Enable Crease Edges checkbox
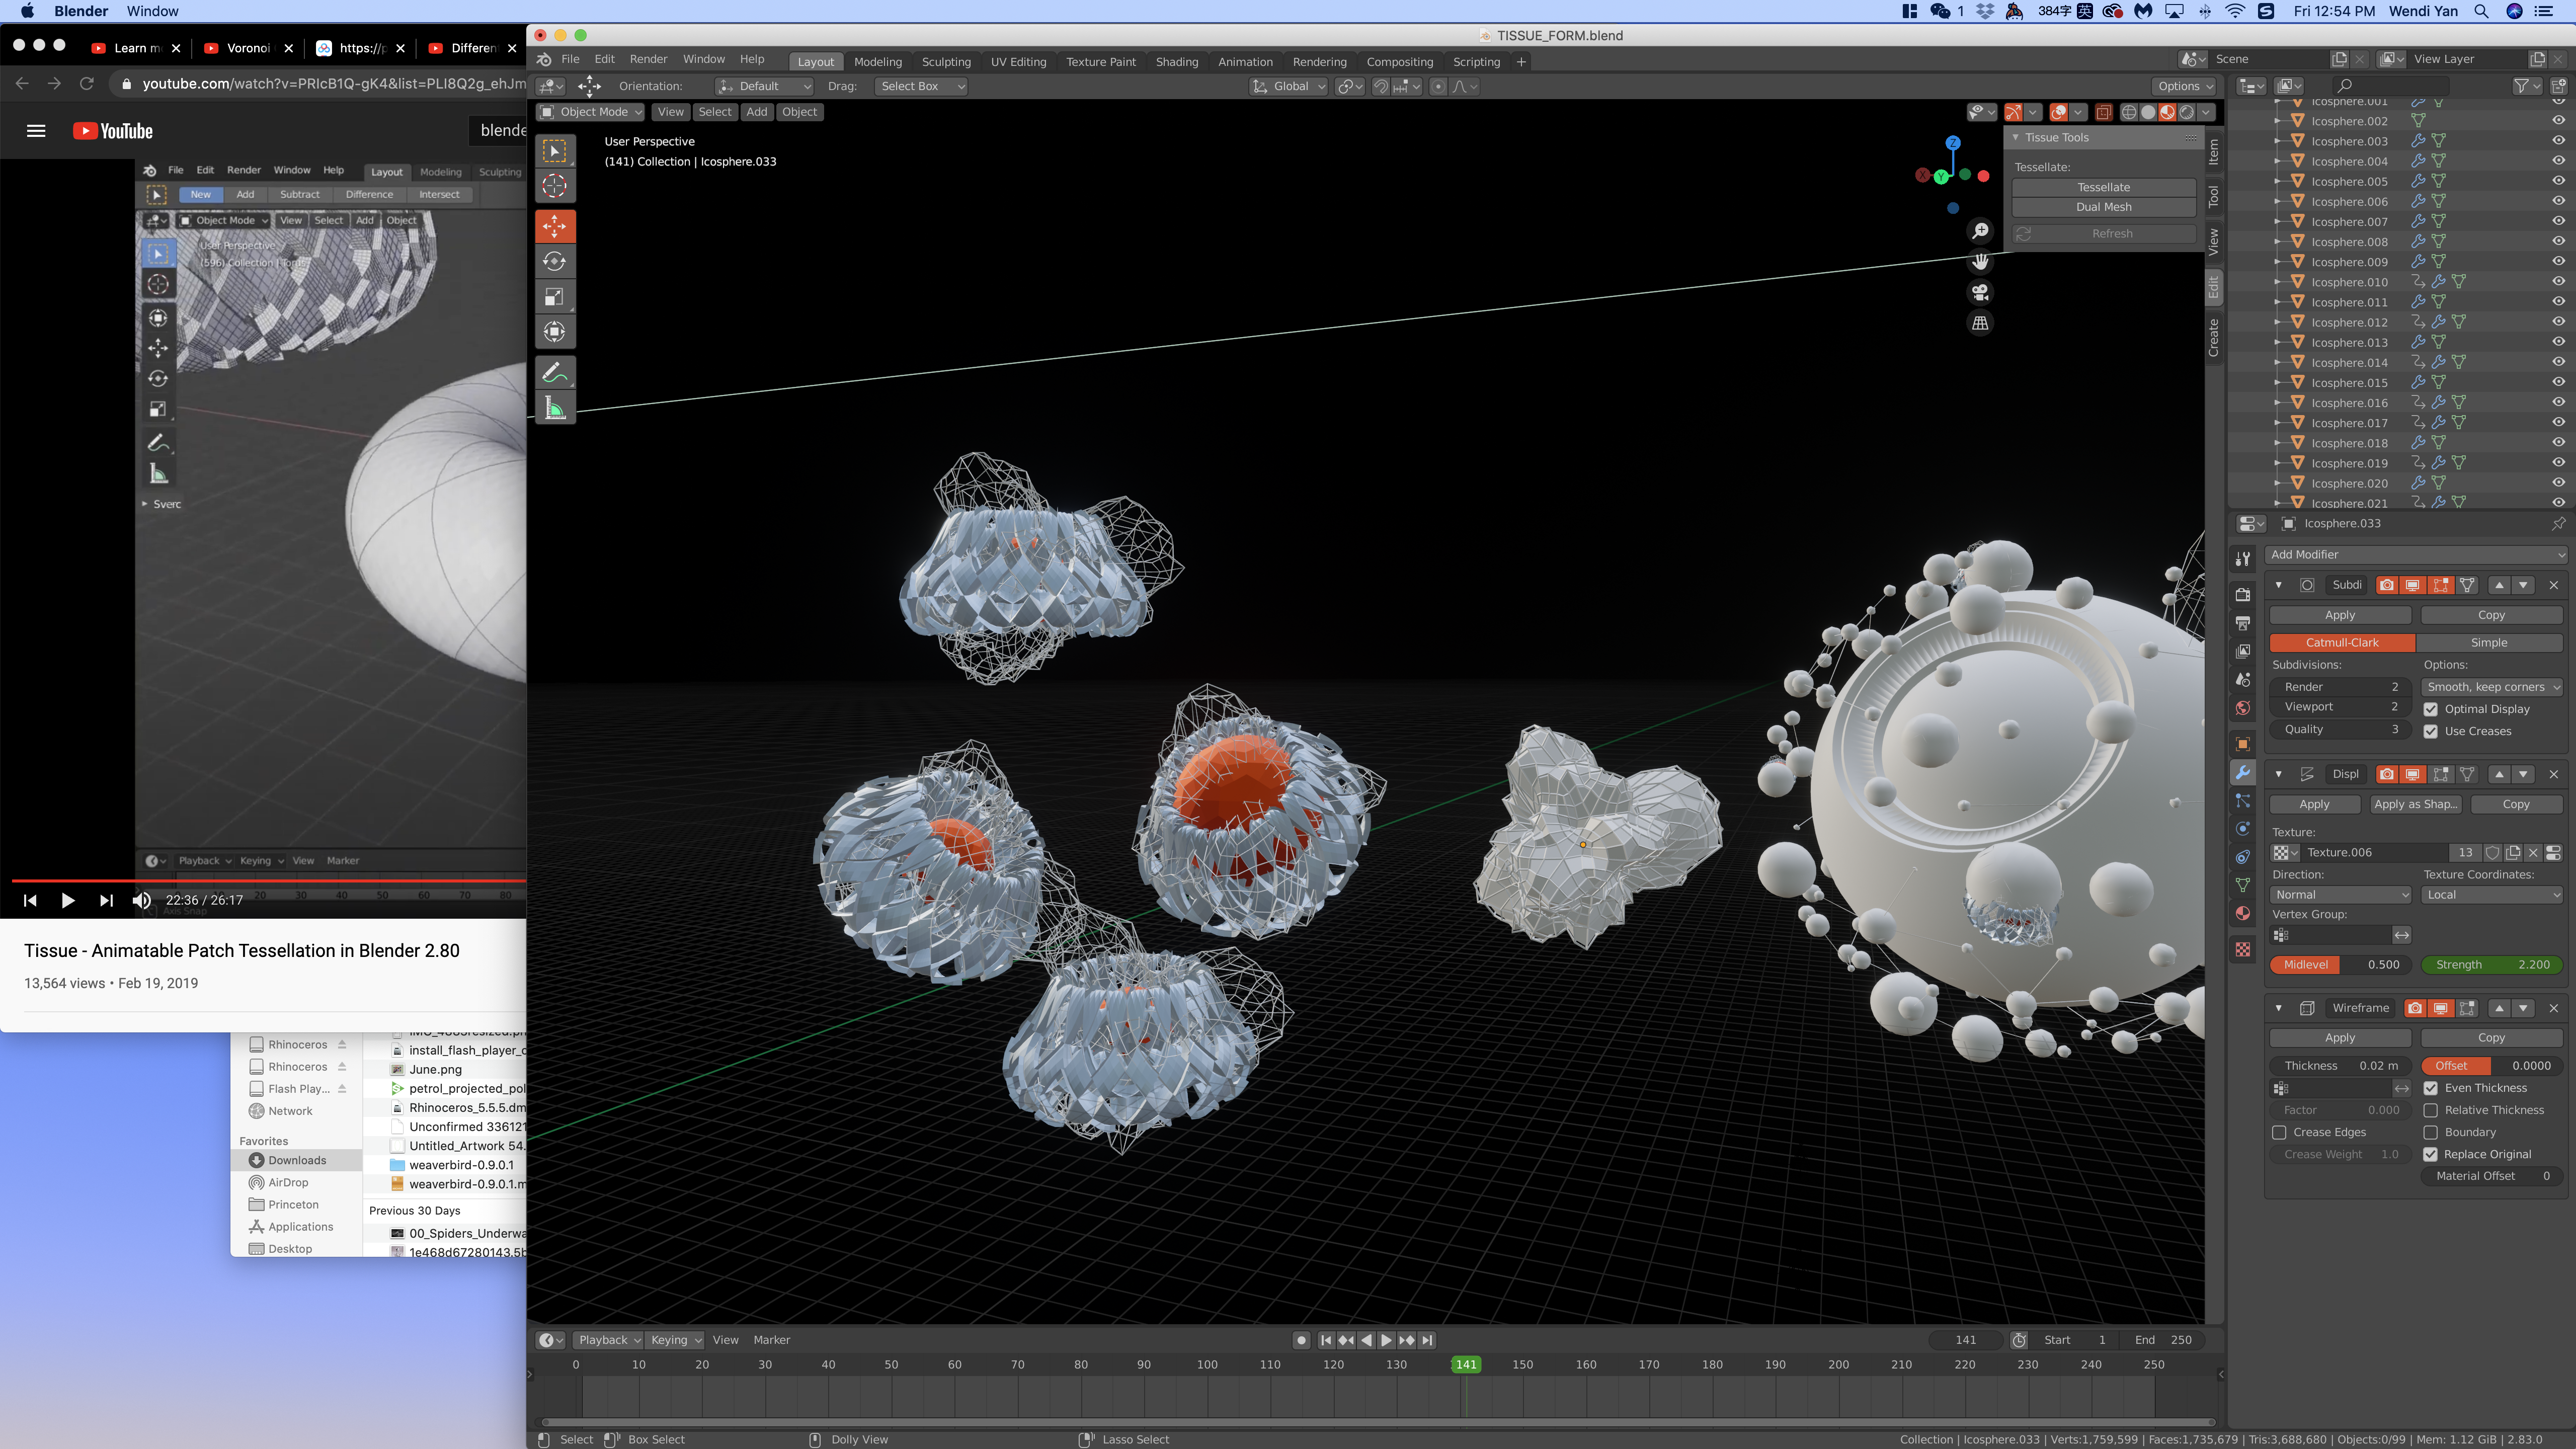Screen dimensions: 2576x1449 click(x=2279, y=1132)
